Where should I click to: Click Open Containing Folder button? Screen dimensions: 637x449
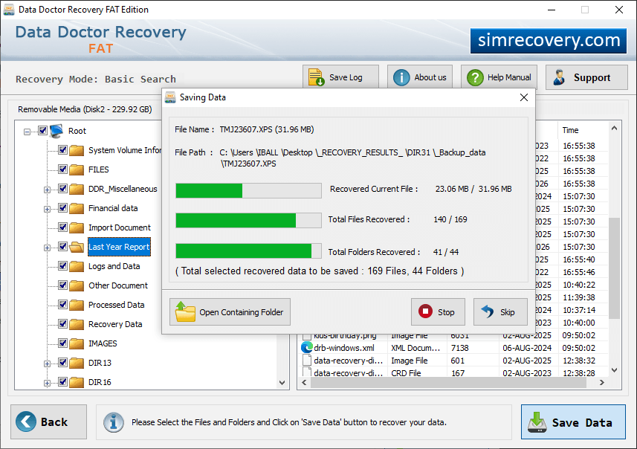pyautogui.click(x=230, y=311)
